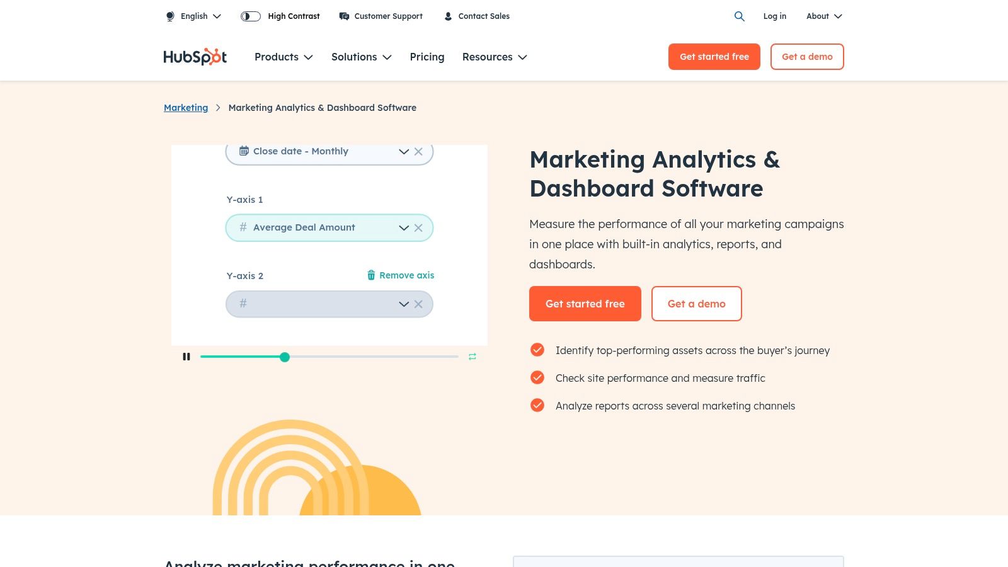Open the English language dropdown
The image size is (1008, 567).
point(201,16)
